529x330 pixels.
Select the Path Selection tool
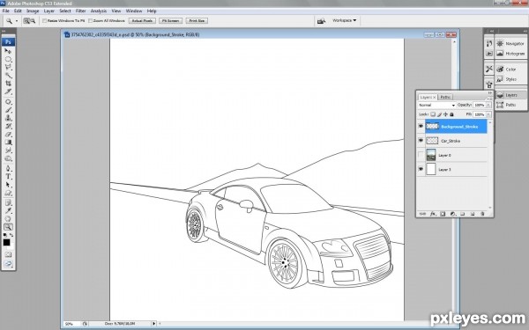(8, 185)
